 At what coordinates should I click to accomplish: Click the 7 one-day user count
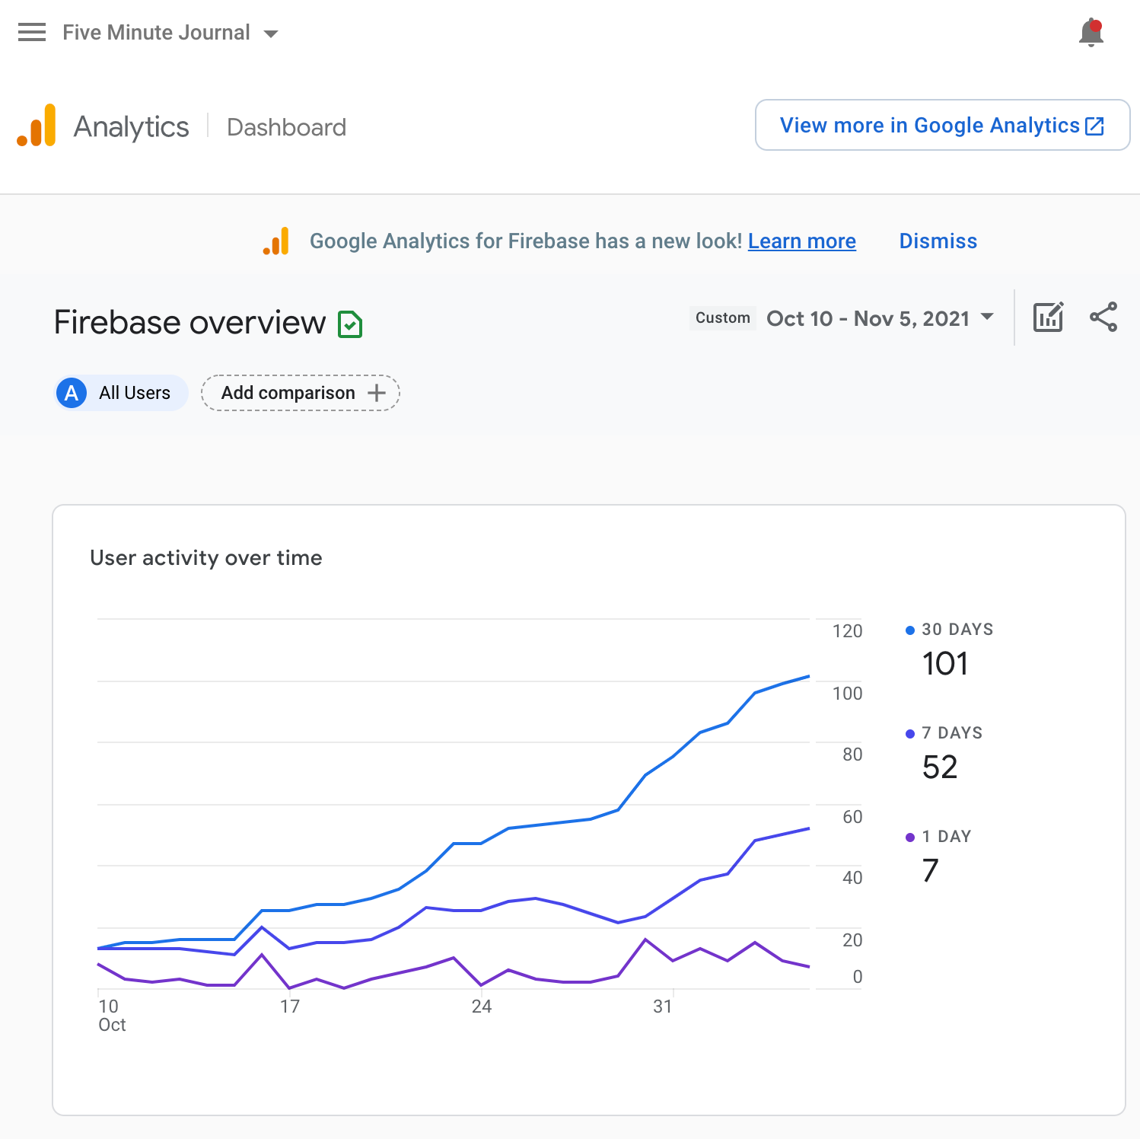pyautogui.click(x=930, y=871)
